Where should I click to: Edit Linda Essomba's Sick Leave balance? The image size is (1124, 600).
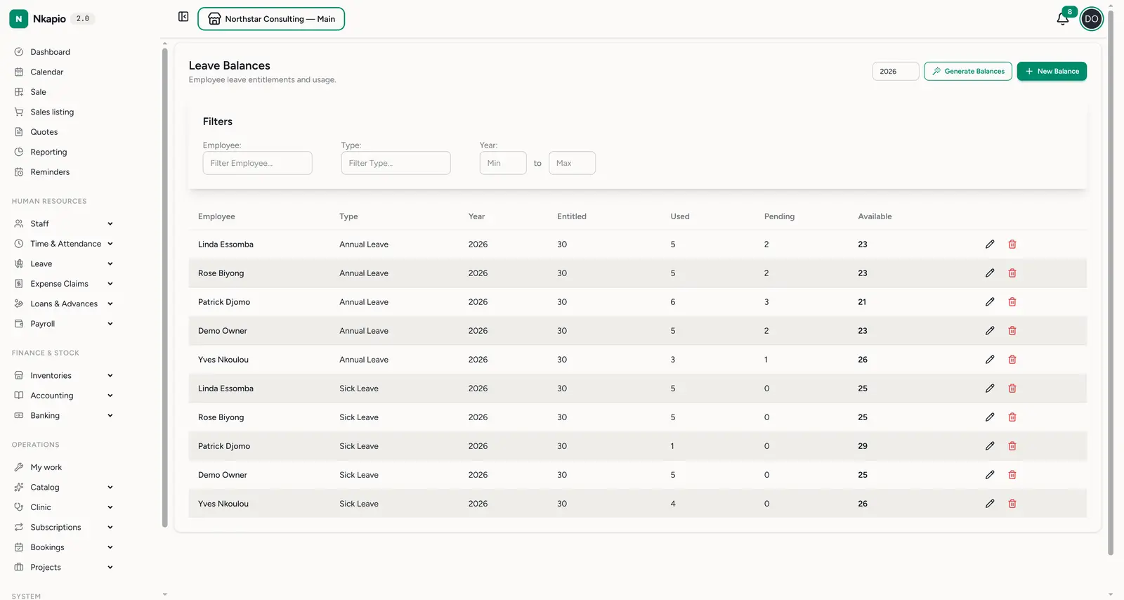(x=990, y=389)
